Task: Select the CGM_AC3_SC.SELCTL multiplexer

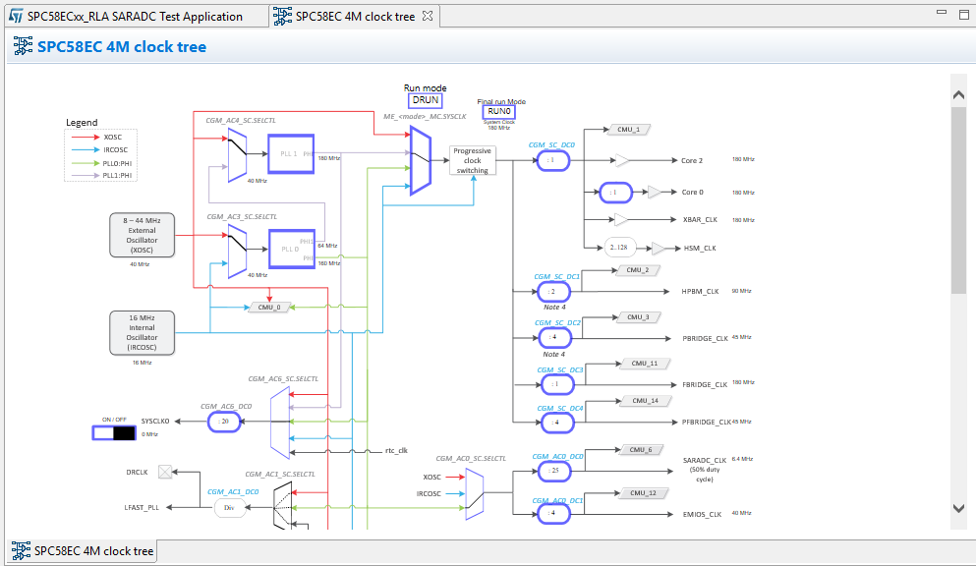Action: [x=237, y=251]
